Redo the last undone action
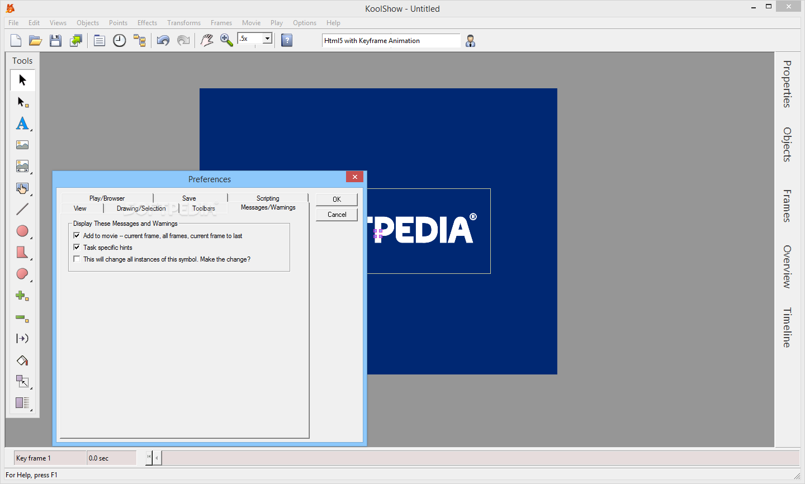 (183, 40)
